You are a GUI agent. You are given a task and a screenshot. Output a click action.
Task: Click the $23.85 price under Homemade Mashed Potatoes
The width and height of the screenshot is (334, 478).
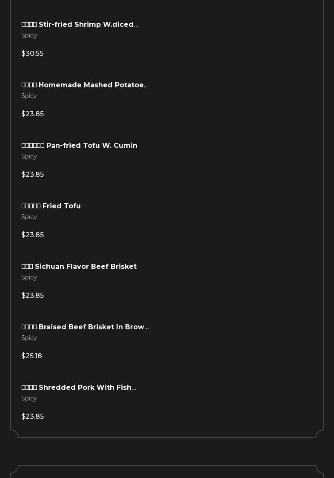point(33,114)
